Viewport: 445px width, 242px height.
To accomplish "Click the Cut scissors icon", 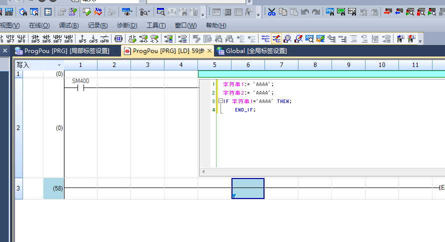I will pyautogui.click(x=271, y=11).
